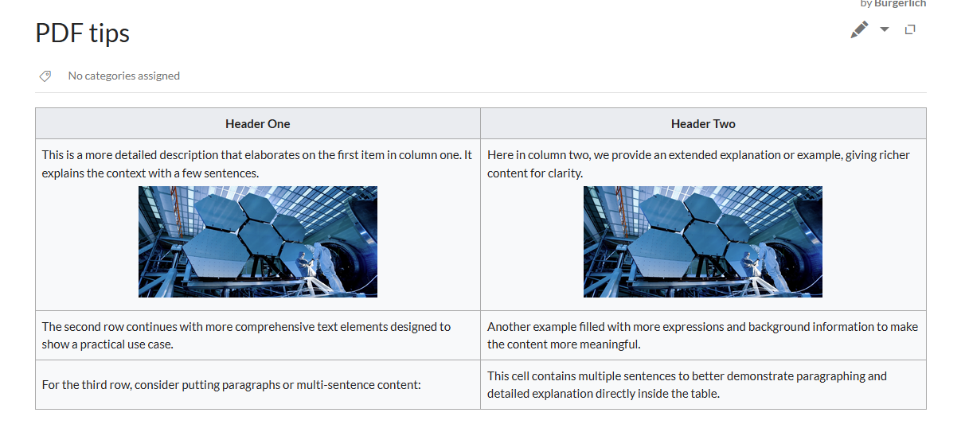
Task: Open the dropdown arrow beside the pencil
Action: (x=885, y=29)
